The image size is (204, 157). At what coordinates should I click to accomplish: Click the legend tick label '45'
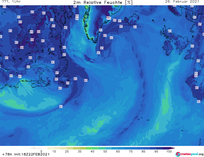pyautogui.click(x=92, y=151)
